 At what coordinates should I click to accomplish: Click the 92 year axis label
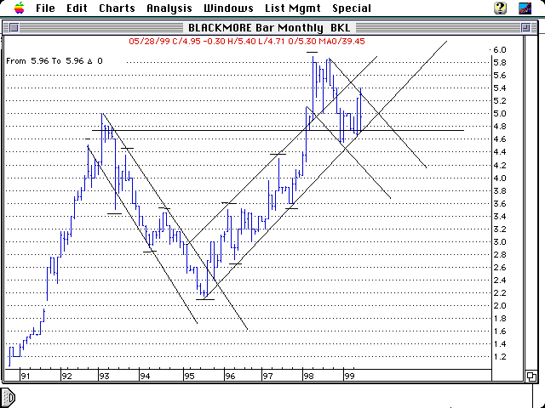pos(66,376)
